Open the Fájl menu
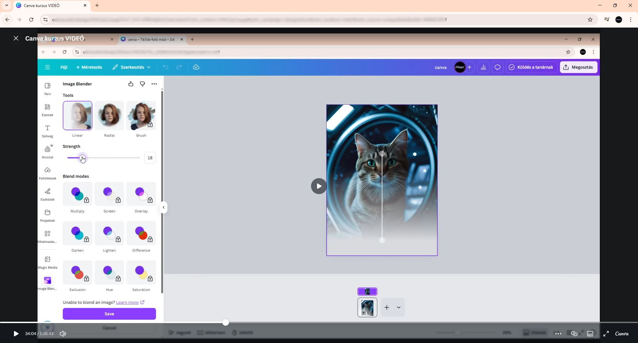This screenshot has width=638, height=343. coord(64,67)
